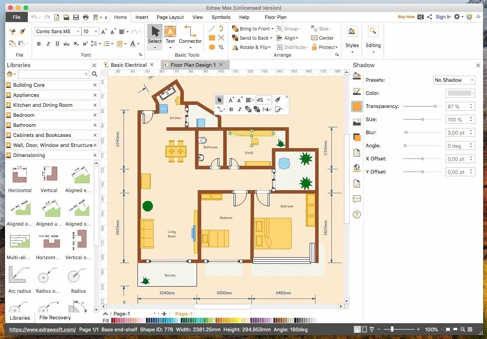Start presentation mode from status bar
The width and height of the screenshot is (487, 339).
point(372,329)
